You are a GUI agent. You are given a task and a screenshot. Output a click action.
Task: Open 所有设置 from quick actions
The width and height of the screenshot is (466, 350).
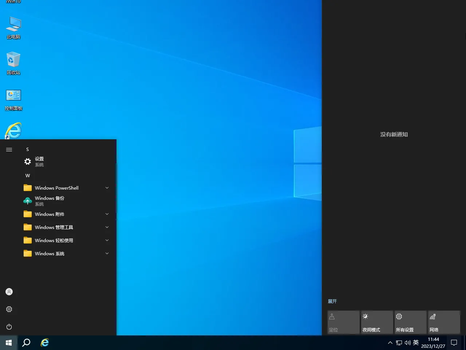(410, 322)
